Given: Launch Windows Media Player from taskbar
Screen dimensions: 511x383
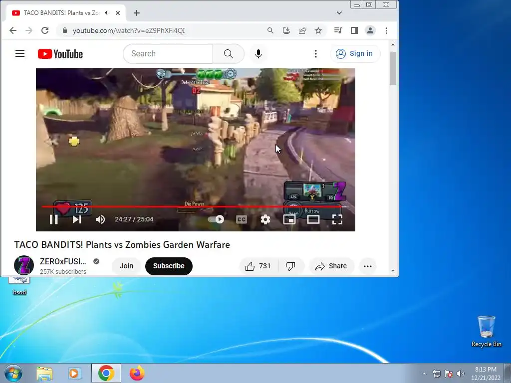Looking at the screenshot, I should point(75,373).
